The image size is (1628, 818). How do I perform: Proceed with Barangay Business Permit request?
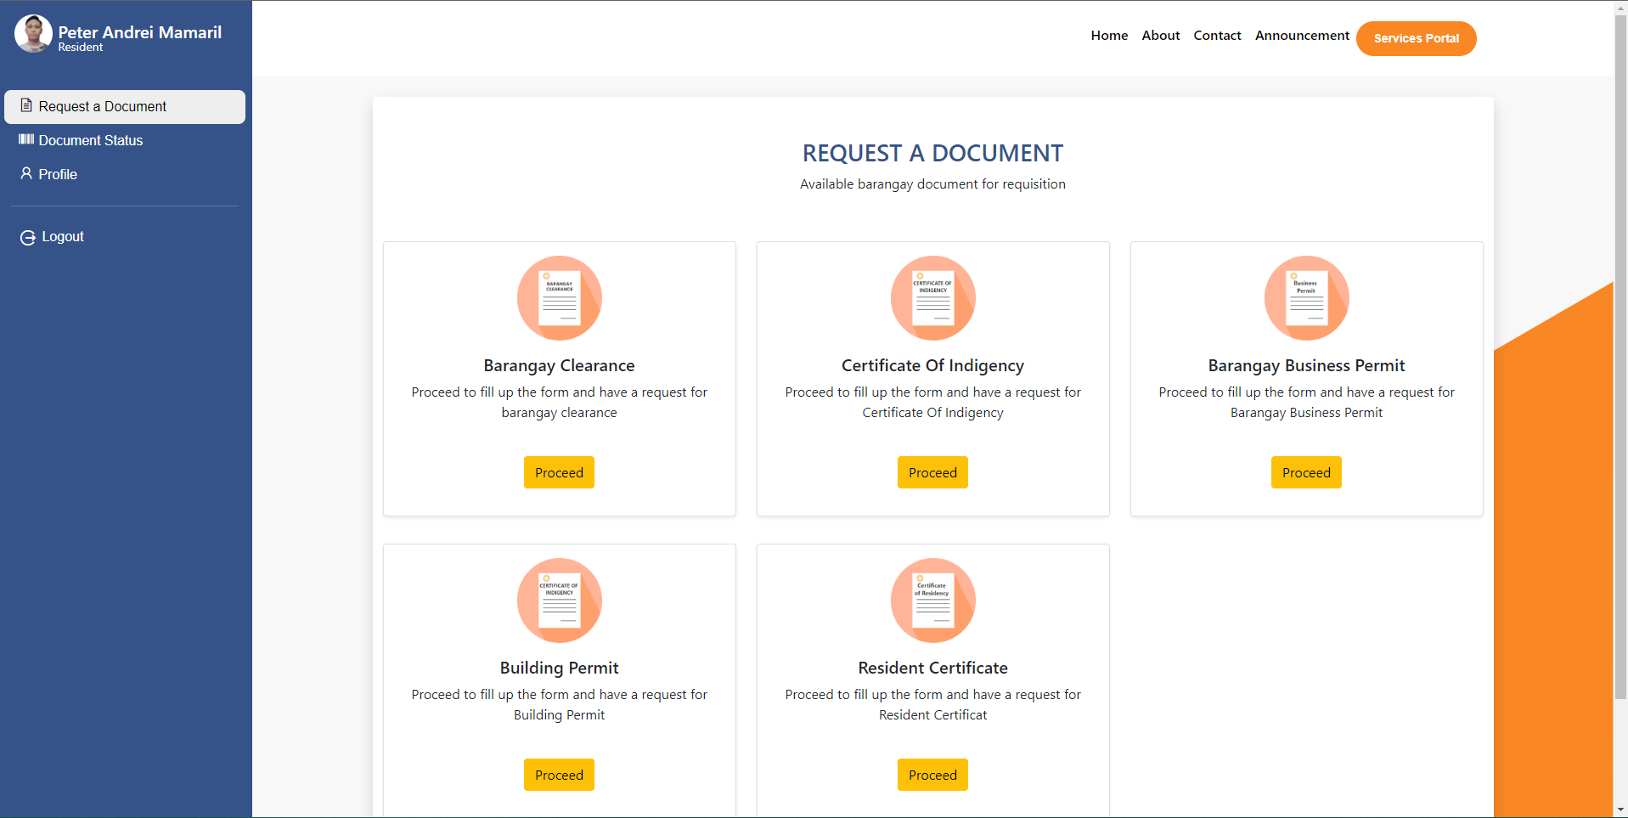click(x=1306, y=472)
